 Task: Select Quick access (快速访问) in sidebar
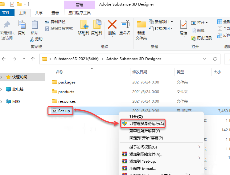pyautogui.click(x=20, y=77)
